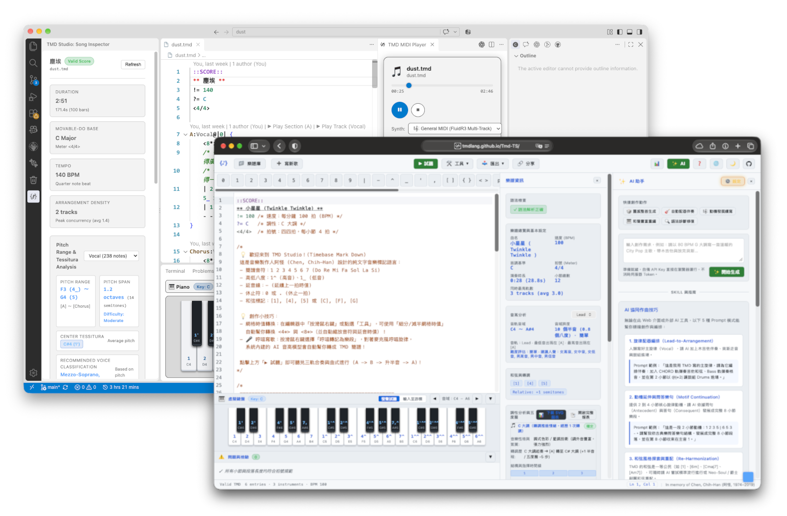This screenshot has height=516, width=787.
Task: Click the GitHub icon in TMD toolbar
Action: [749, 163]
